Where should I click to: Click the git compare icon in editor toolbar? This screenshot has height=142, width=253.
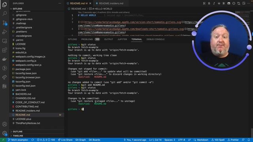click(239, 3)
